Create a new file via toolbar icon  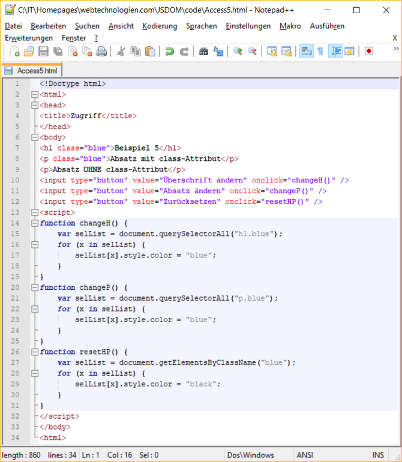(14, 52)
